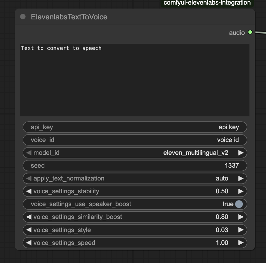Click the voice_settings_speed value 1.00

pos(222,243)
